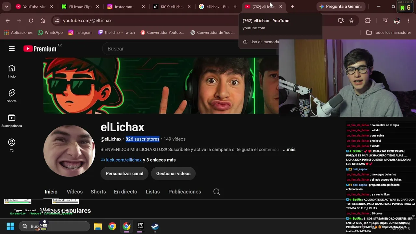Open the channel Publicaciones tab
The height and width of the screenshot is (234, 416).
point(185,192)
